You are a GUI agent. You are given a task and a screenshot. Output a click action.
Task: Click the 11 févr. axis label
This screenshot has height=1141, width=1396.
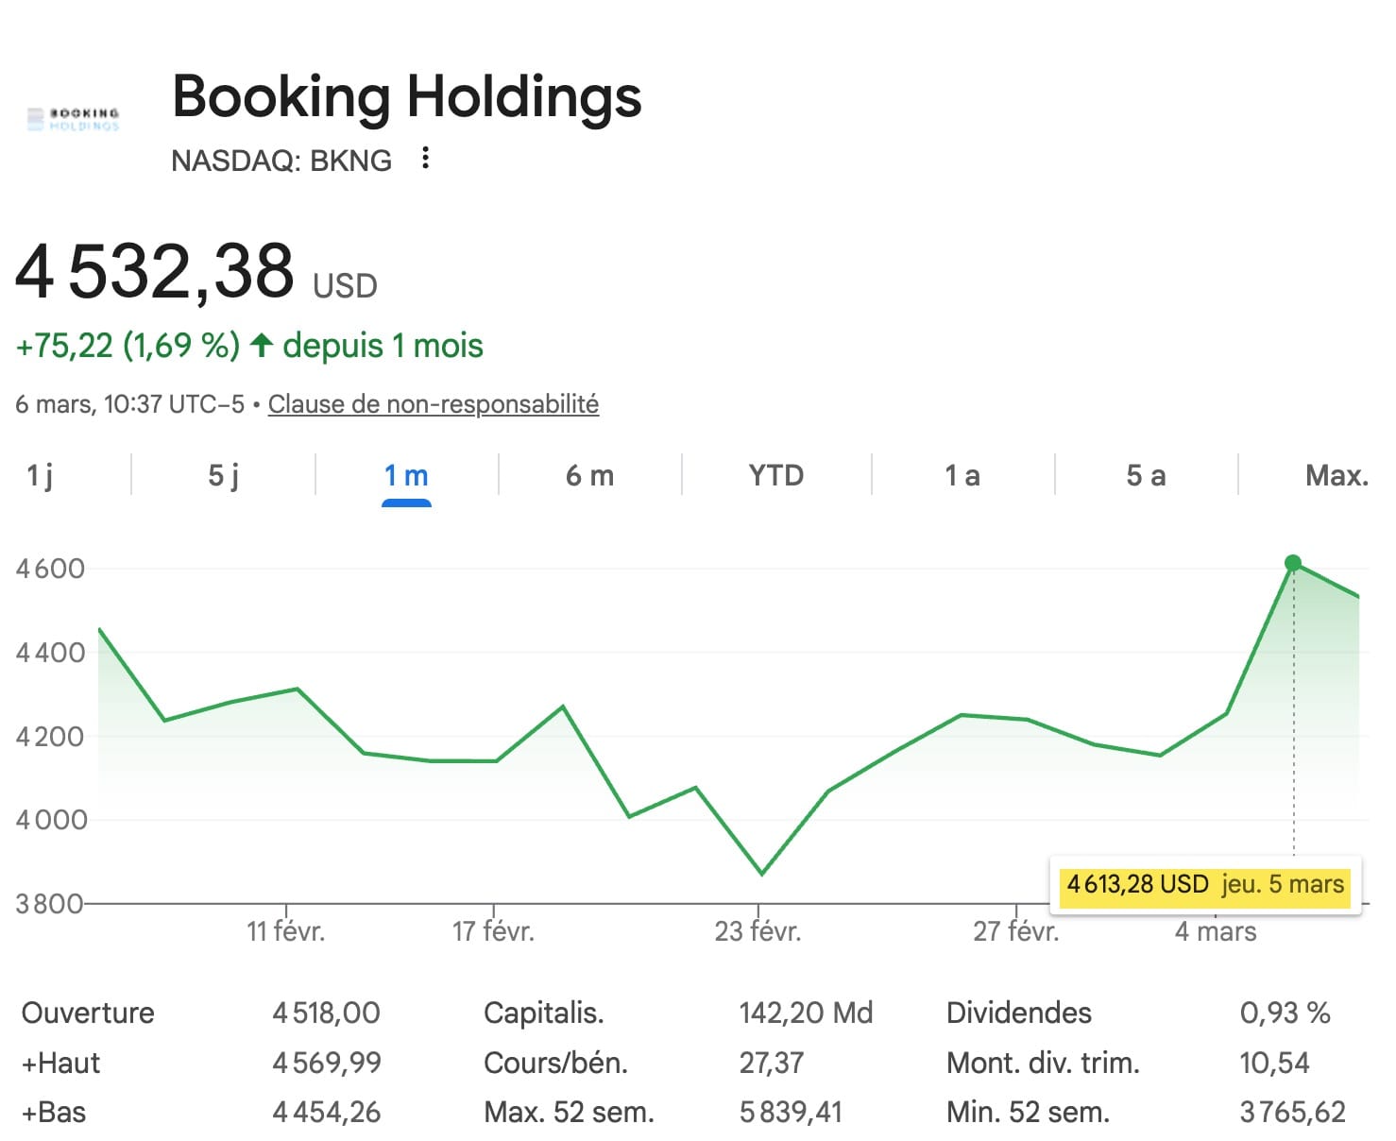285,932
